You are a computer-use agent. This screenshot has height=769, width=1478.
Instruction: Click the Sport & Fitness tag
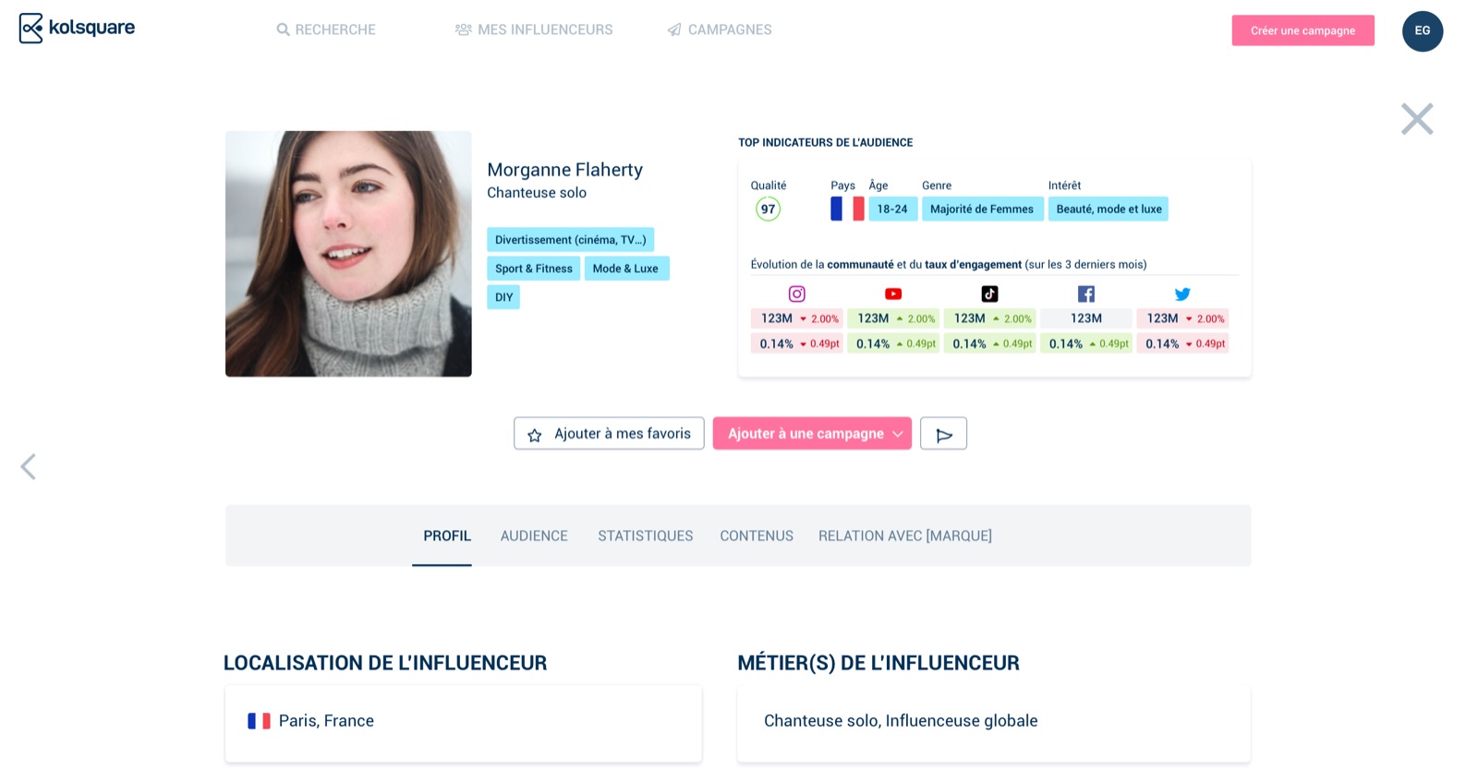(x=533, y=269)
